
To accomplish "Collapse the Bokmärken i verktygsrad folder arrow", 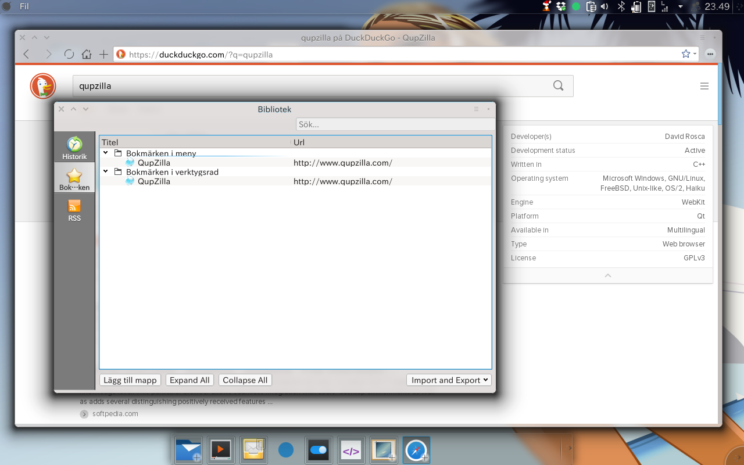I will point(106,171).
